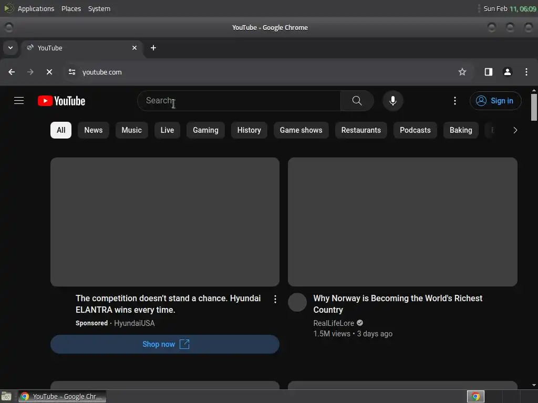This screenshot has height=403, width=538.
Task: Open Chrome profile icon
Action: click(508, 72)
